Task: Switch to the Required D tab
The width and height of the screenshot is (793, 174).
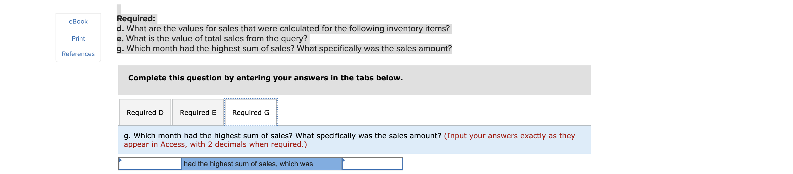Action: pyautogui.click(x=145, y=112)
